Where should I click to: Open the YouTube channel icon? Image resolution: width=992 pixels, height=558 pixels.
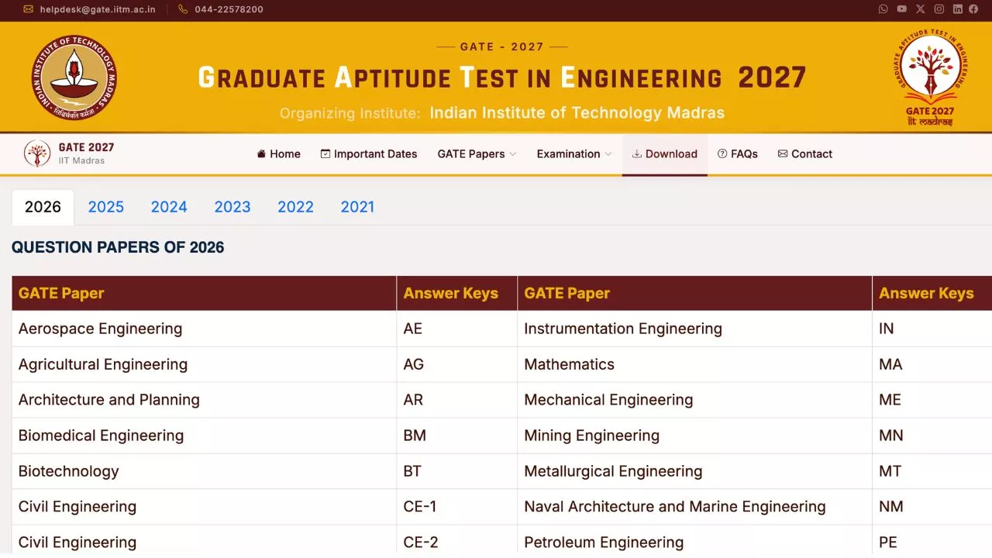(902, 9)
